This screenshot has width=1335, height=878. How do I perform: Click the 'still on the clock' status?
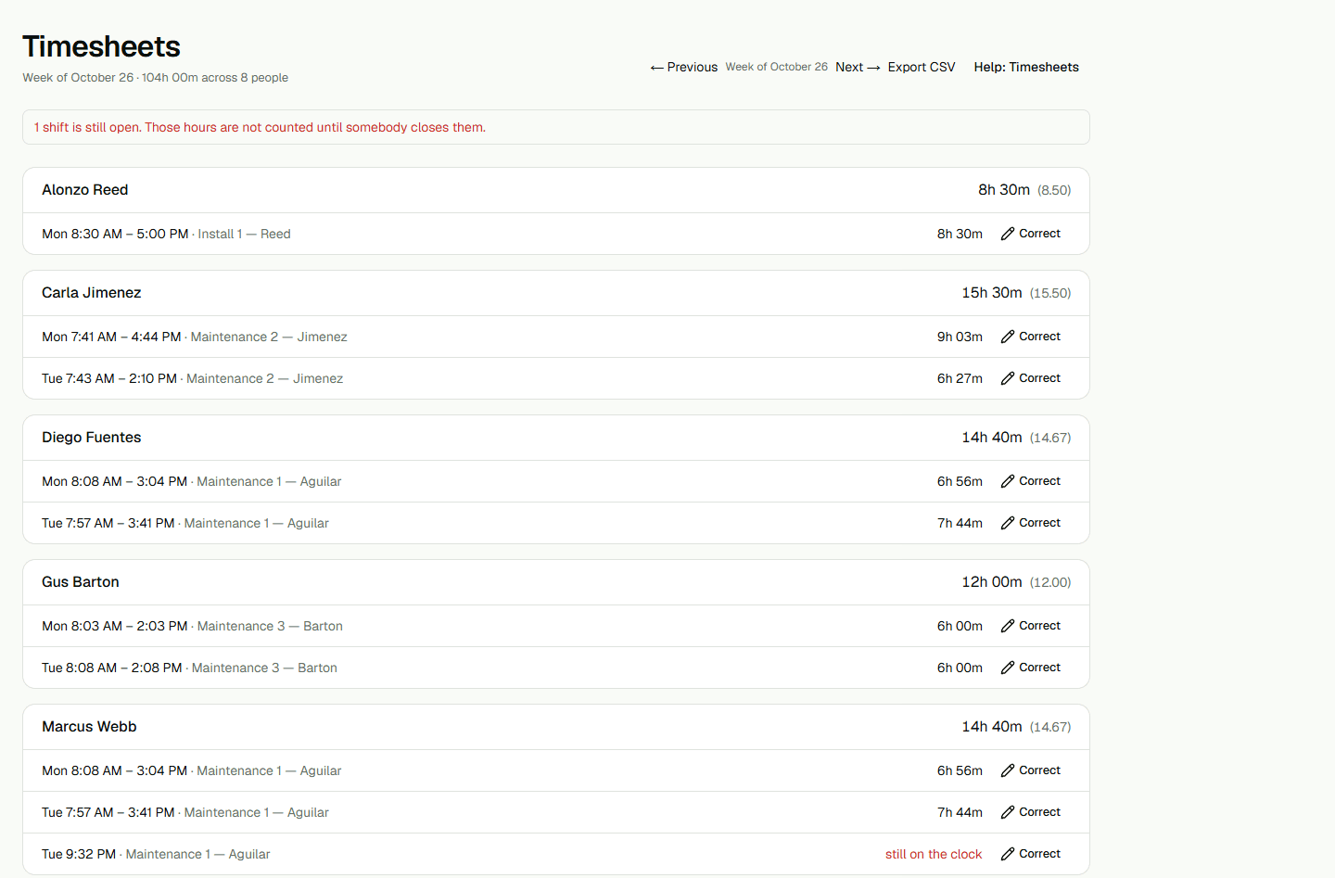click(934, 854)
